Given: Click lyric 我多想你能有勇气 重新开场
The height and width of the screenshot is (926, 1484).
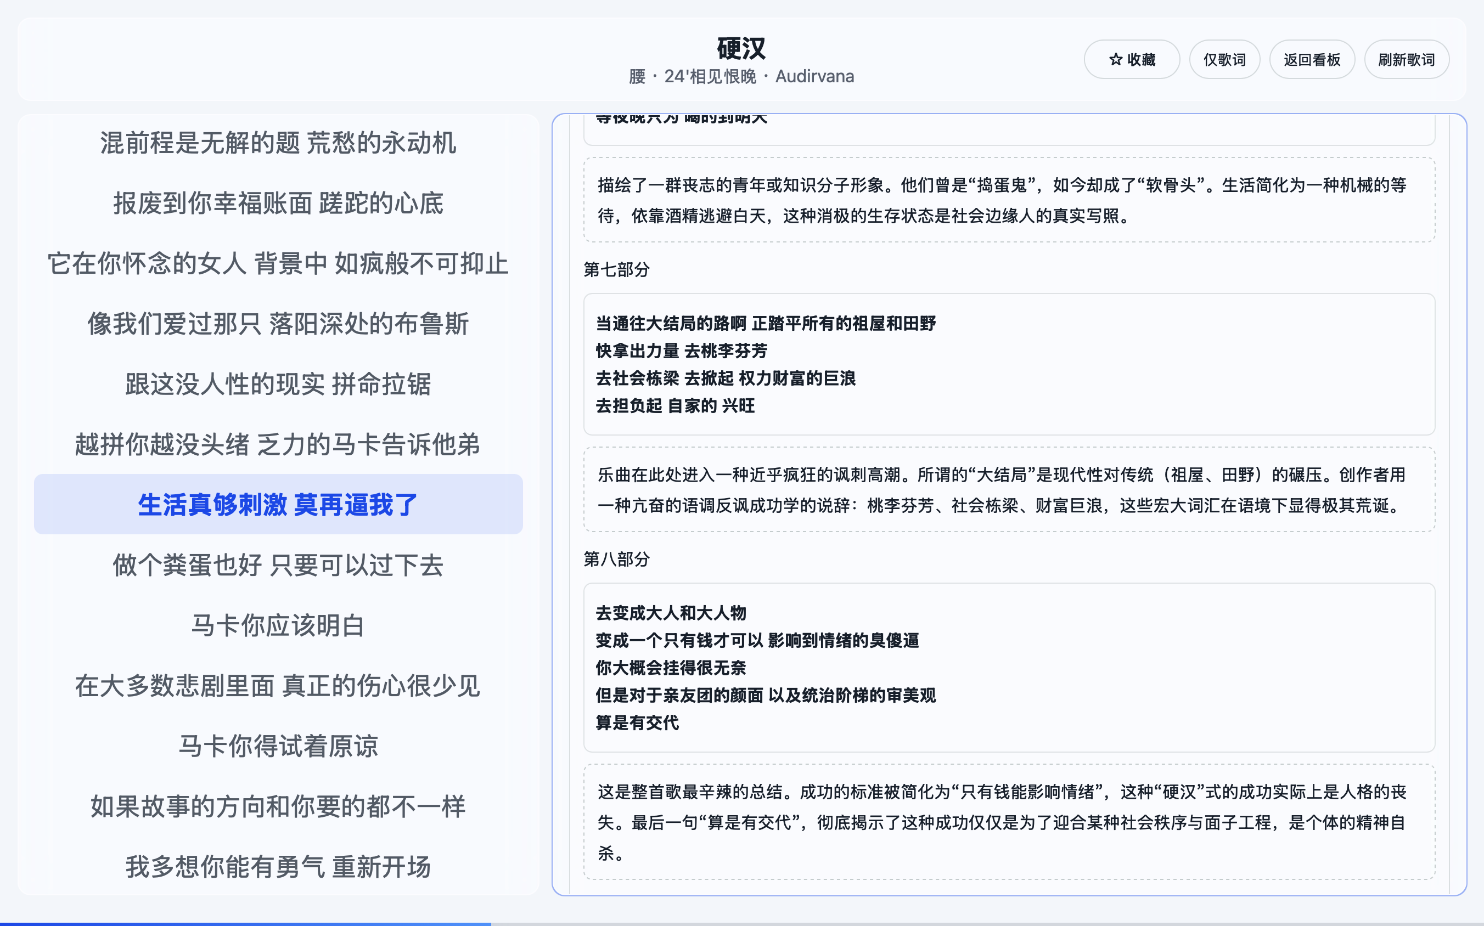Looking at the screenshot, I should click(x=278, y=867).
